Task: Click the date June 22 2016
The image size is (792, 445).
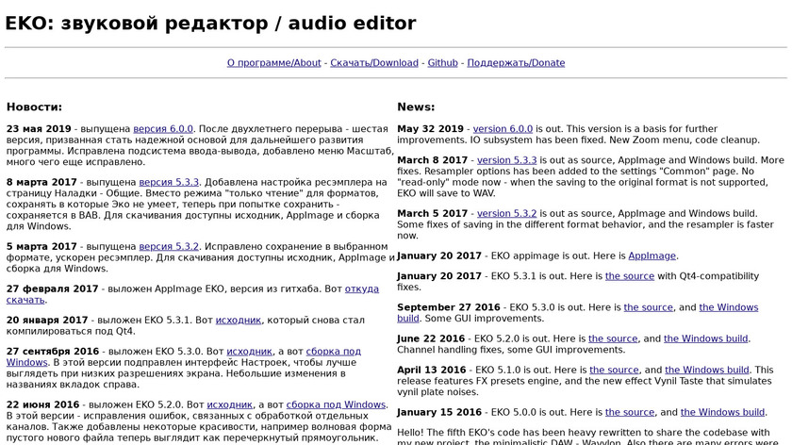Action: tap(431, 338)
